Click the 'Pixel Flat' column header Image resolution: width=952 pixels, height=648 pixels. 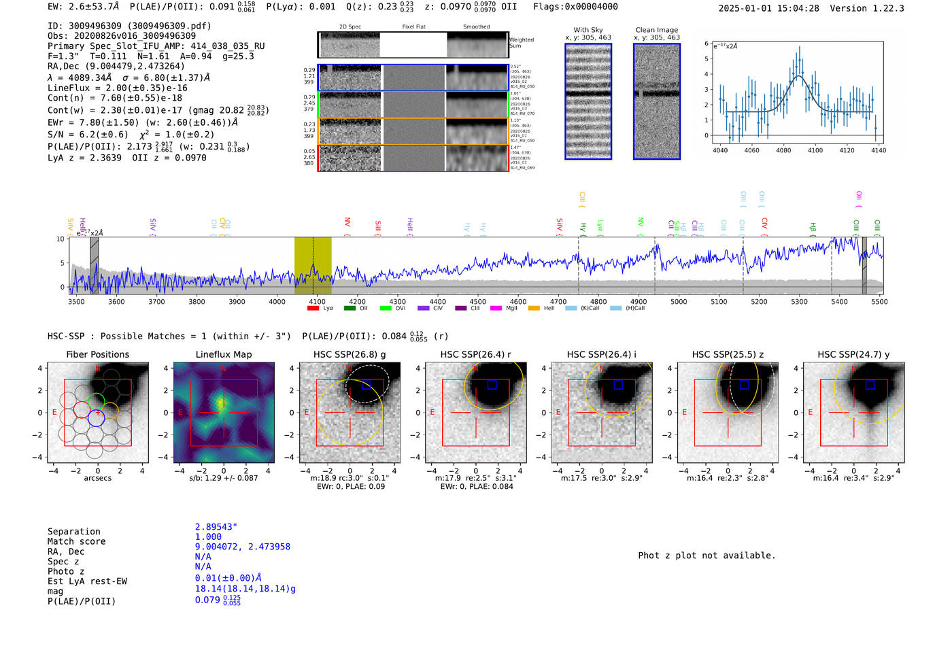[413, 27]
